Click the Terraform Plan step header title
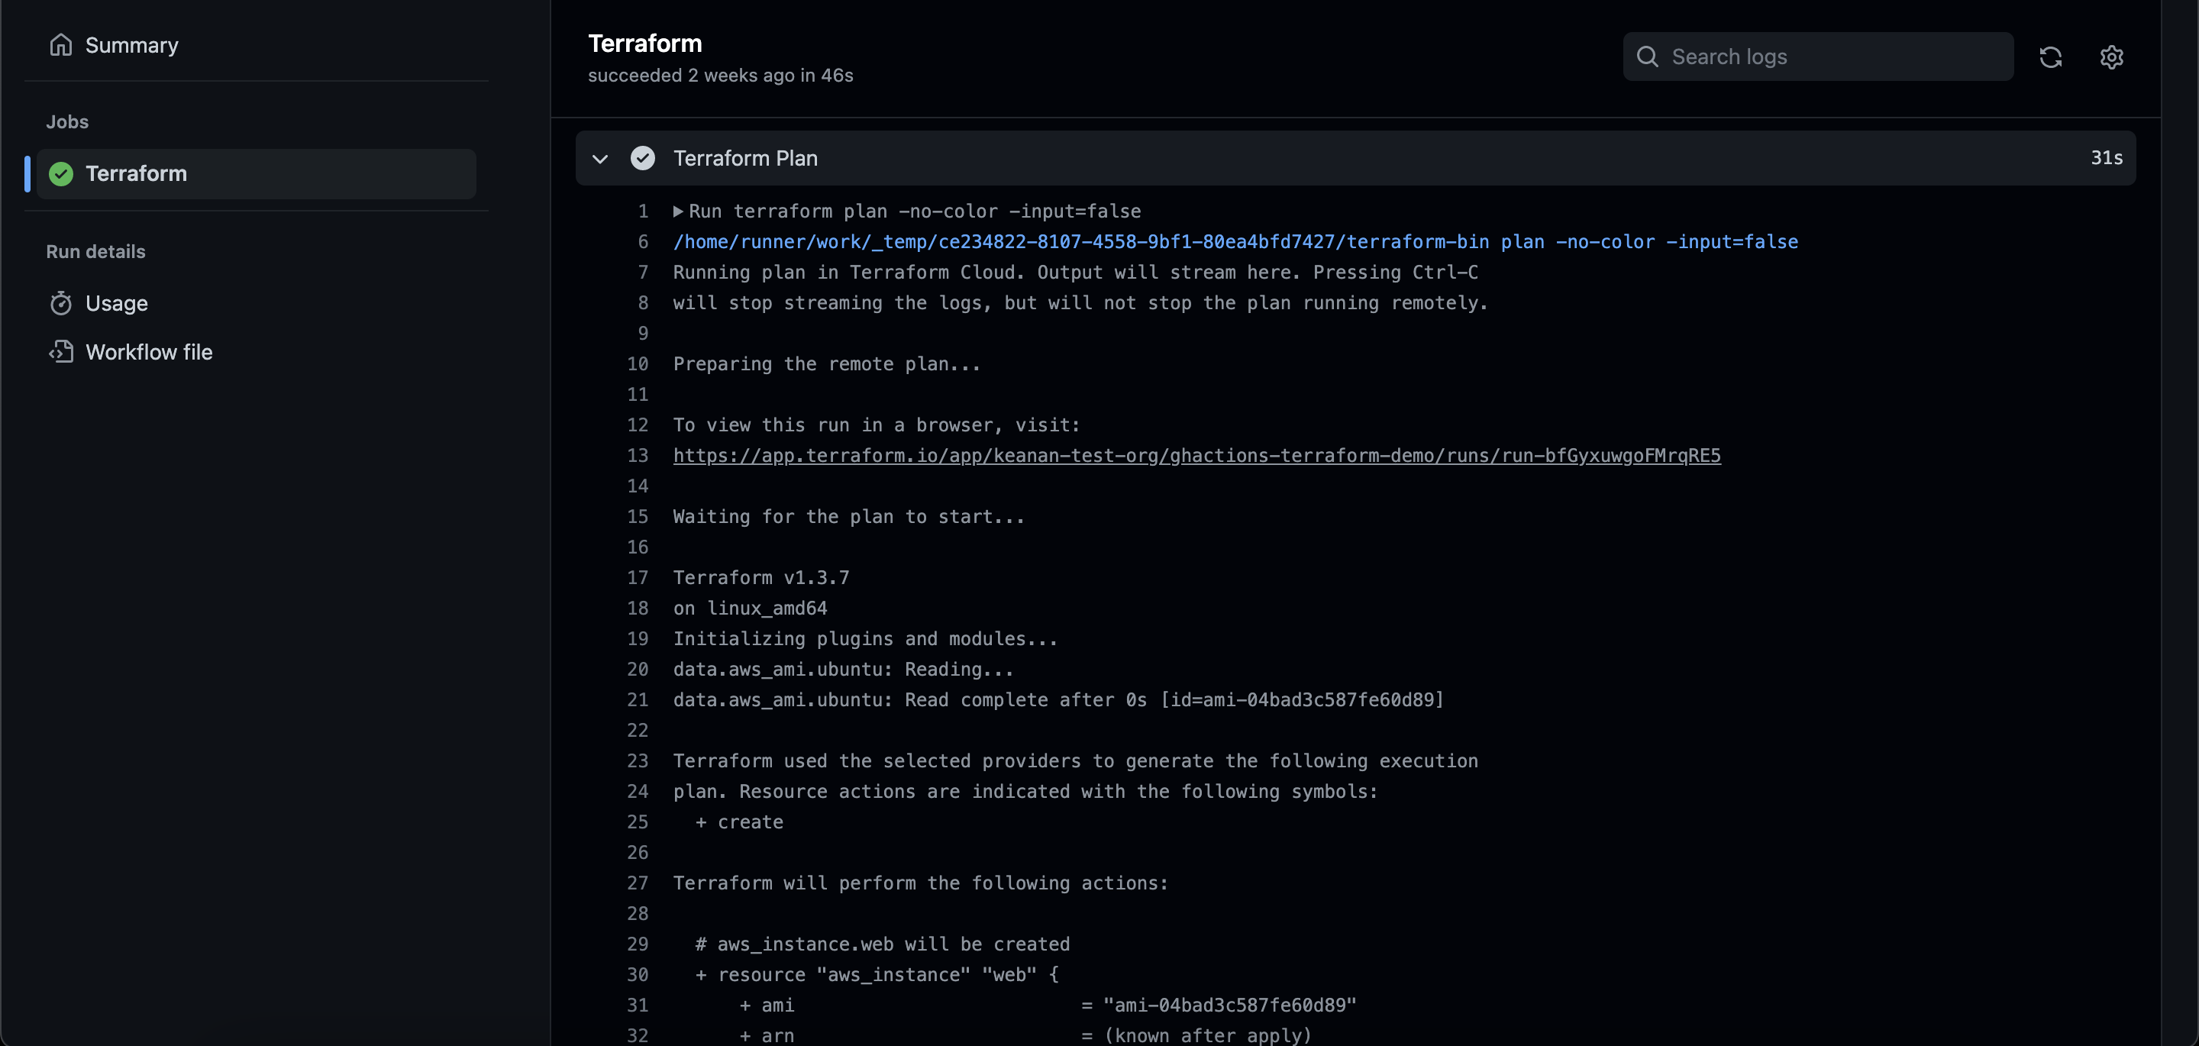This screenshot has width=2199, height=1046. click(x=744, y=158)
